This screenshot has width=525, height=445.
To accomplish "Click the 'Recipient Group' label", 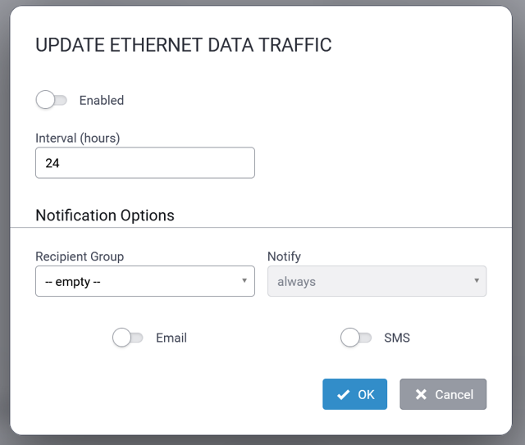I will click(x=80, y=257).
